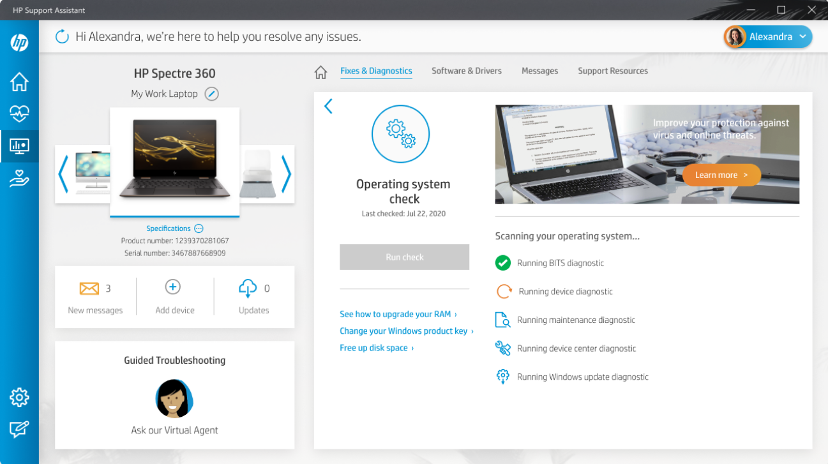828x464 pixels.
Task: Expand the Alexandra account dropdown
Action: 802,37
